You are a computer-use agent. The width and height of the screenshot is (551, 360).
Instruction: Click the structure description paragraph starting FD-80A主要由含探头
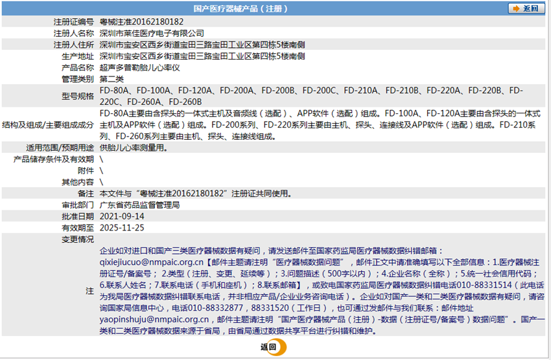(x=320, y=125)
